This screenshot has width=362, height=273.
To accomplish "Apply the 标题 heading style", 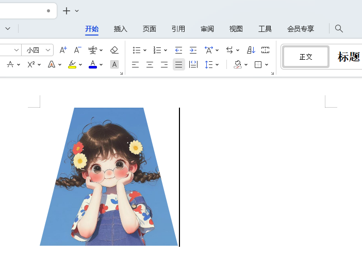I will pos(348,57).
